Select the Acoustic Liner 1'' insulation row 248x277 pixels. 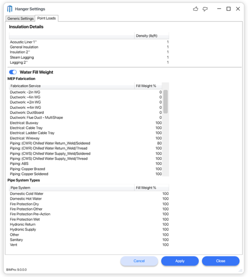tap(28, 42)
